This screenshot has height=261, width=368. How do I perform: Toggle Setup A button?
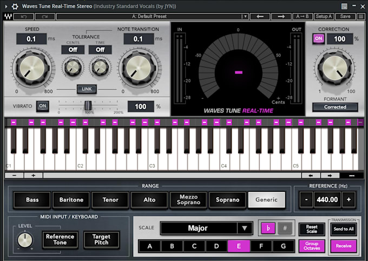[x=324, y=17]
